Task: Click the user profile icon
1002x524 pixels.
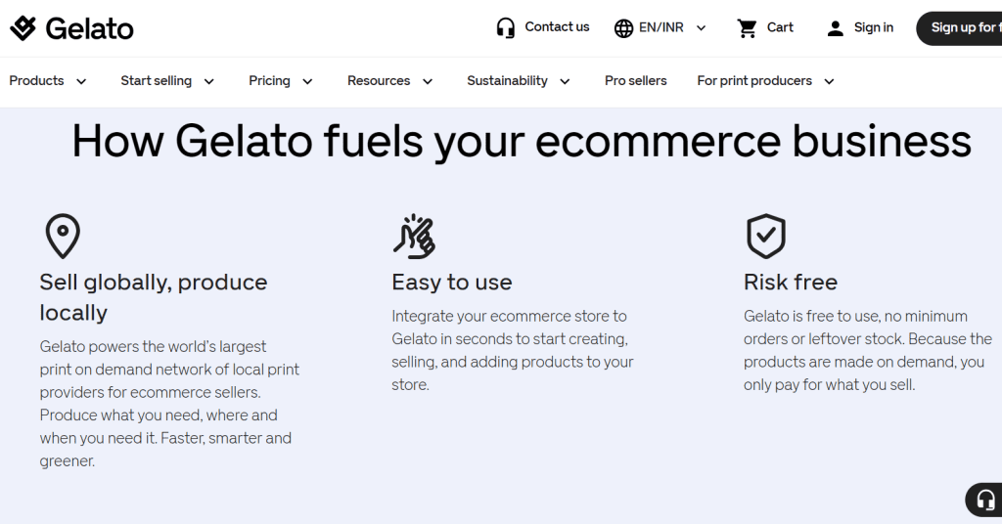Action: 836,28
